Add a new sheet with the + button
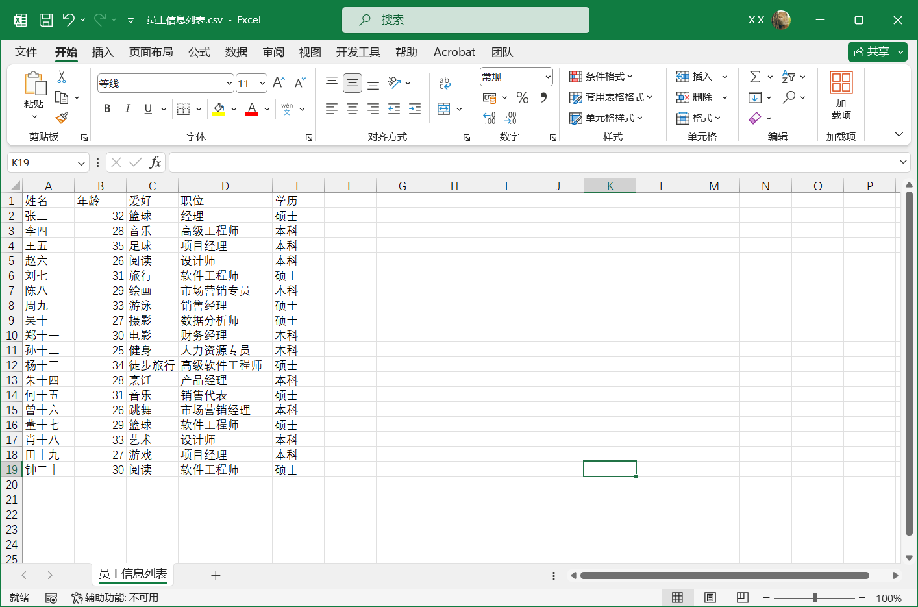 pyautogui.click(x=216, y=575)
